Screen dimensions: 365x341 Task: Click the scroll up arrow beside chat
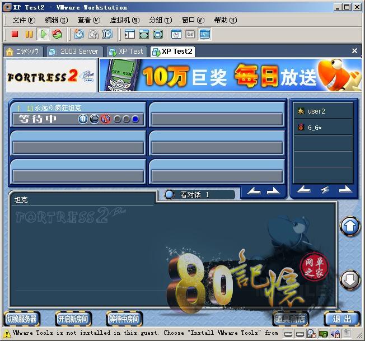click(350, 226)
